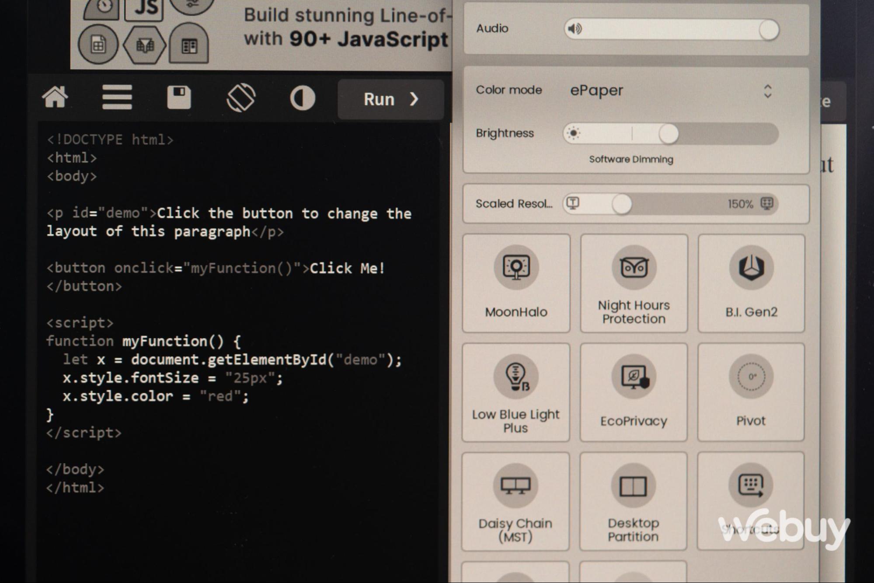This screenshot has height=583, width=874.
Task: Open the hamburger menu in editor toolbar
Action: pyautogui.click(x=117, y=97)
